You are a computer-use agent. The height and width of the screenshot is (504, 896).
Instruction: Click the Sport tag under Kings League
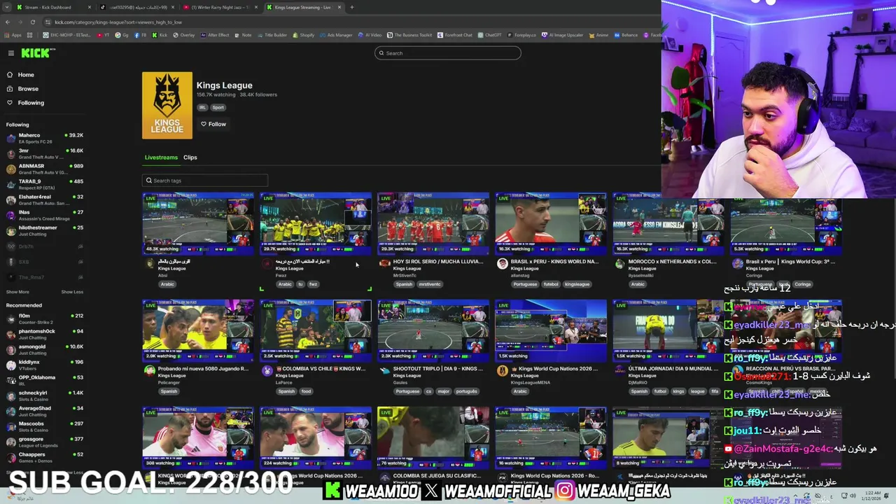[218, 108]
